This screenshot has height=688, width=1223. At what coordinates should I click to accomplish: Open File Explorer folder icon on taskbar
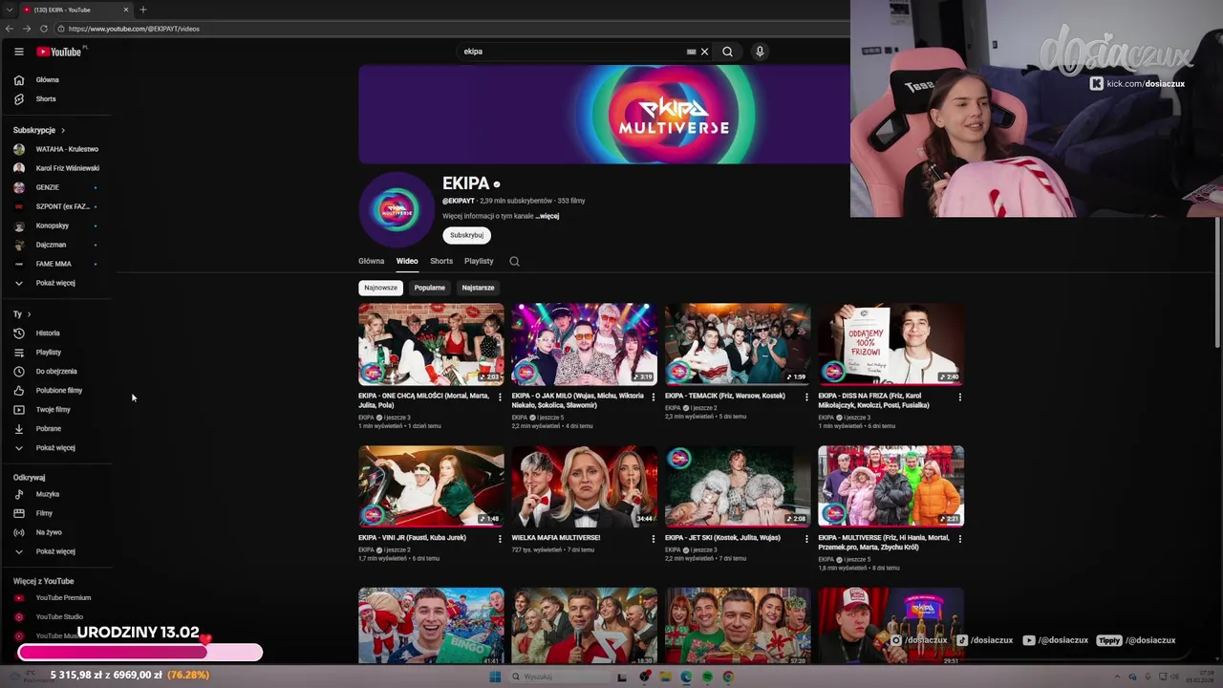point(665,677)
